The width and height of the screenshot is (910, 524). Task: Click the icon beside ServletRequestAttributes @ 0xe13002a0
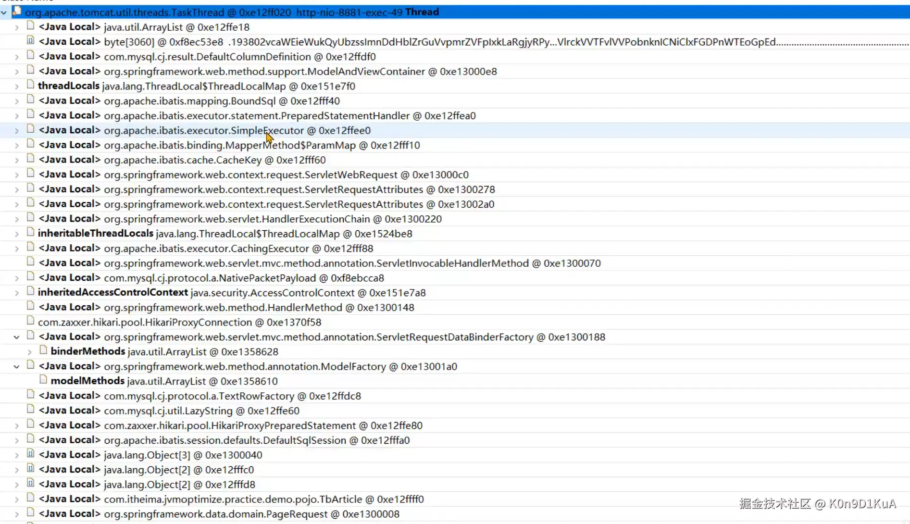30,202
